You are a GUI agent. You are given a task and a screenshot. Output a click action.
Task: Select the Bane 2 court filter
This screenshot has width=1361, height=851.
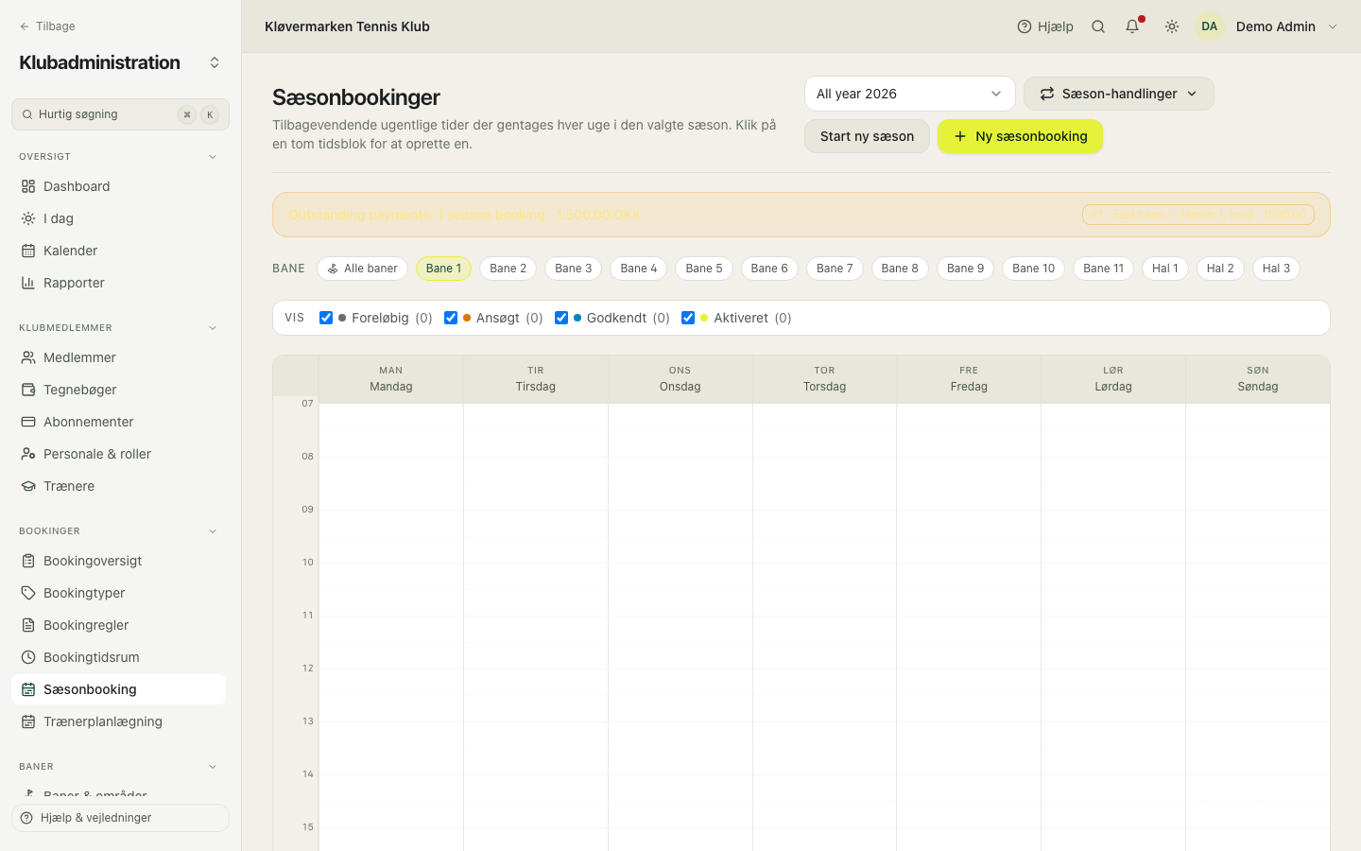[508, 269]
